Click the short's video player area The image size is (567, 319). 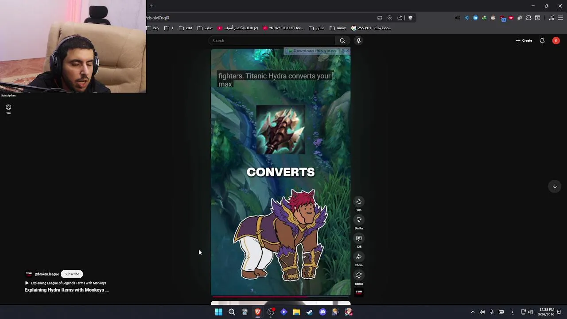click(x=280, y=172)
